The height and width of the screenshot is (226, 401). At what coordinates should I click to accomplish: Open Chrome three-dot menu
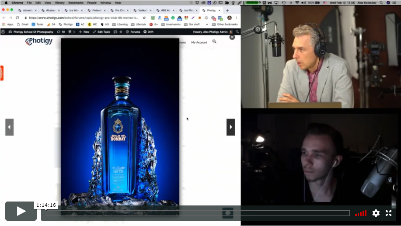236,17
